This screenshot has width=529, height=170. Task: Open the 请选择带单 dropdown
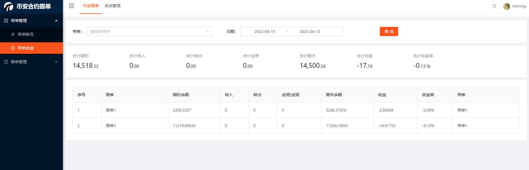pyautogui.click(x=149, y=31)
